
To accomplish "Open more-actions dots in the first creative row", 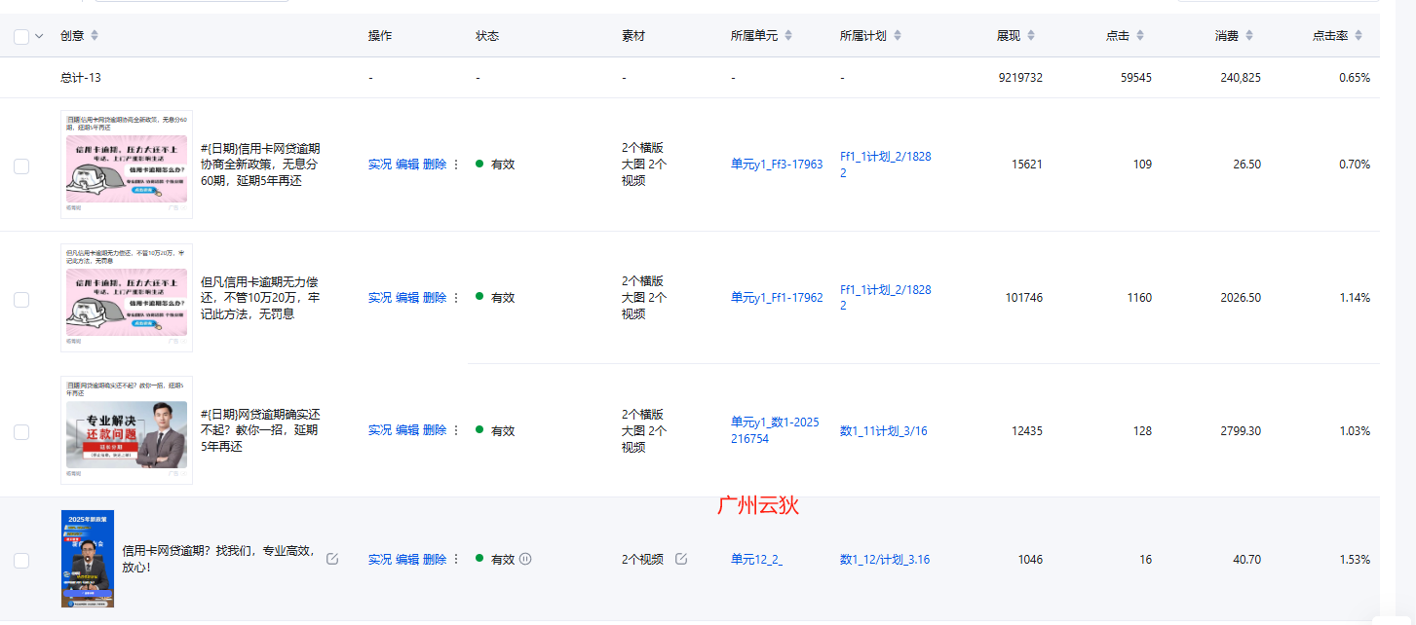I will pyautogui.click(x=456, y=165).
